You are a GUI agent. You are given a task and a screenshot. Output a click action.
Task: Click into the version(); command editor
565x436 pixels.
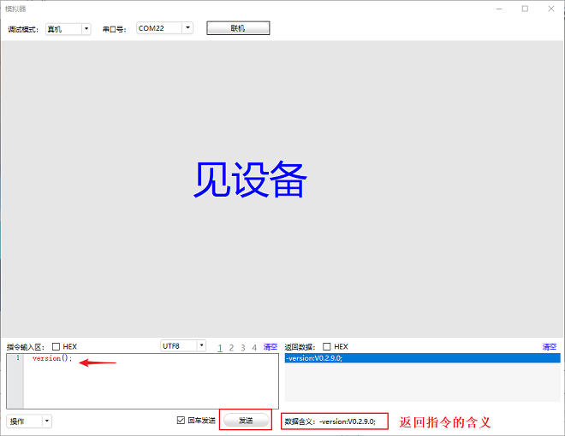pos(151,381)
